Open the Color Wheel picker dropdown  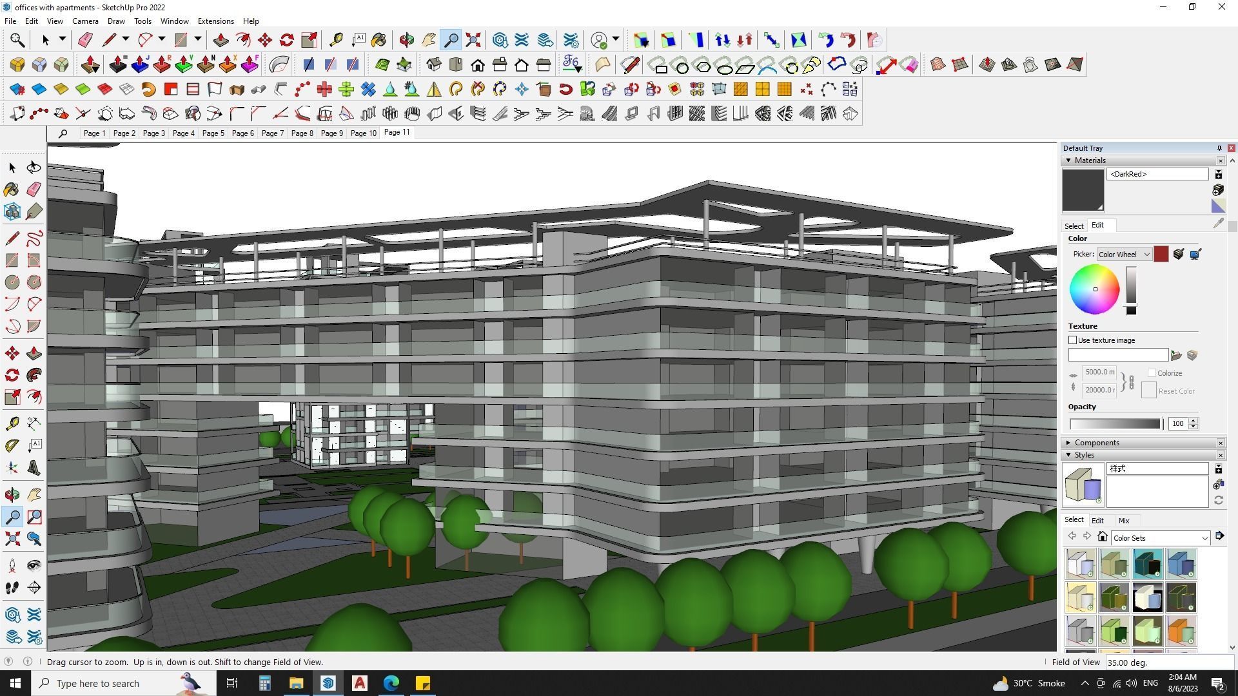point(1125,255)
